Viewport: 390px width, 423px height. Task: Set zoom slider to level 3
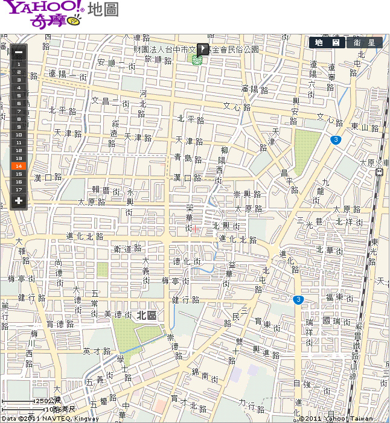coord(19,80)
